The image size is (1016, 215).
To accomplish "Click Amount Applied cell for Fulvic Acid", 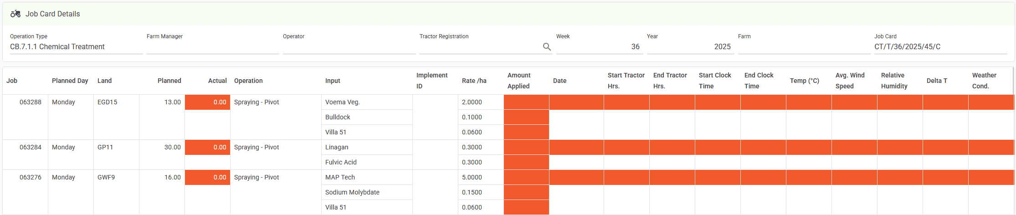I will click(526, 162).
